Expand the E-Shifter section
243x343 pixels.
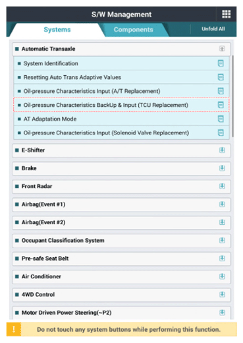[x=222, y=150]
